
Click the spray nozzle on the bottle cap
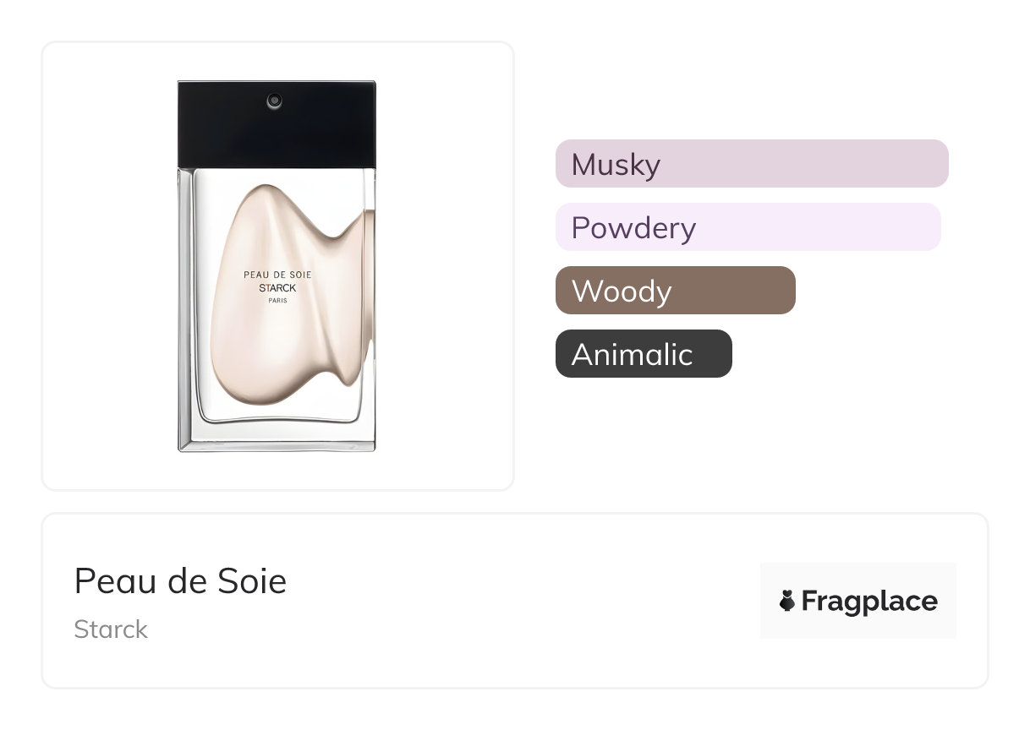274,101
